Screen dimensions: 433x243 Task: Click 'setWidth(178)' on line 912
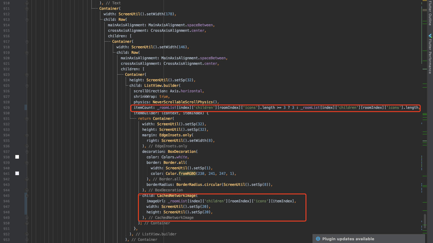tap(161, 14)
